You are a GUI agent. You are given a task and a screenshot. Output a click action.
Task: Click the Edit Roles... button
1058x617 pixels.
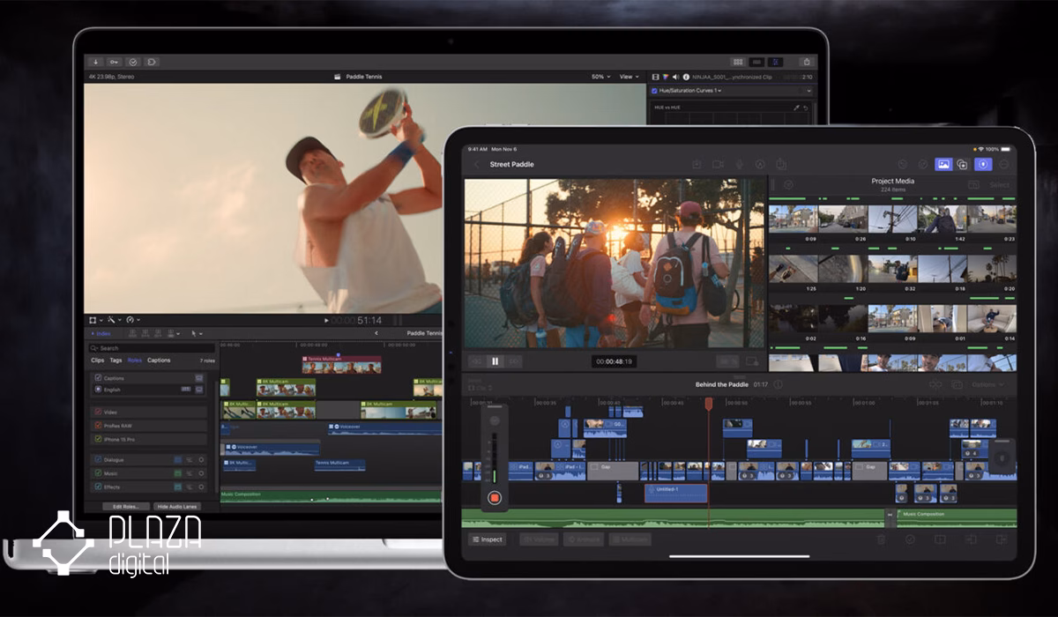[x=125, y=507]
